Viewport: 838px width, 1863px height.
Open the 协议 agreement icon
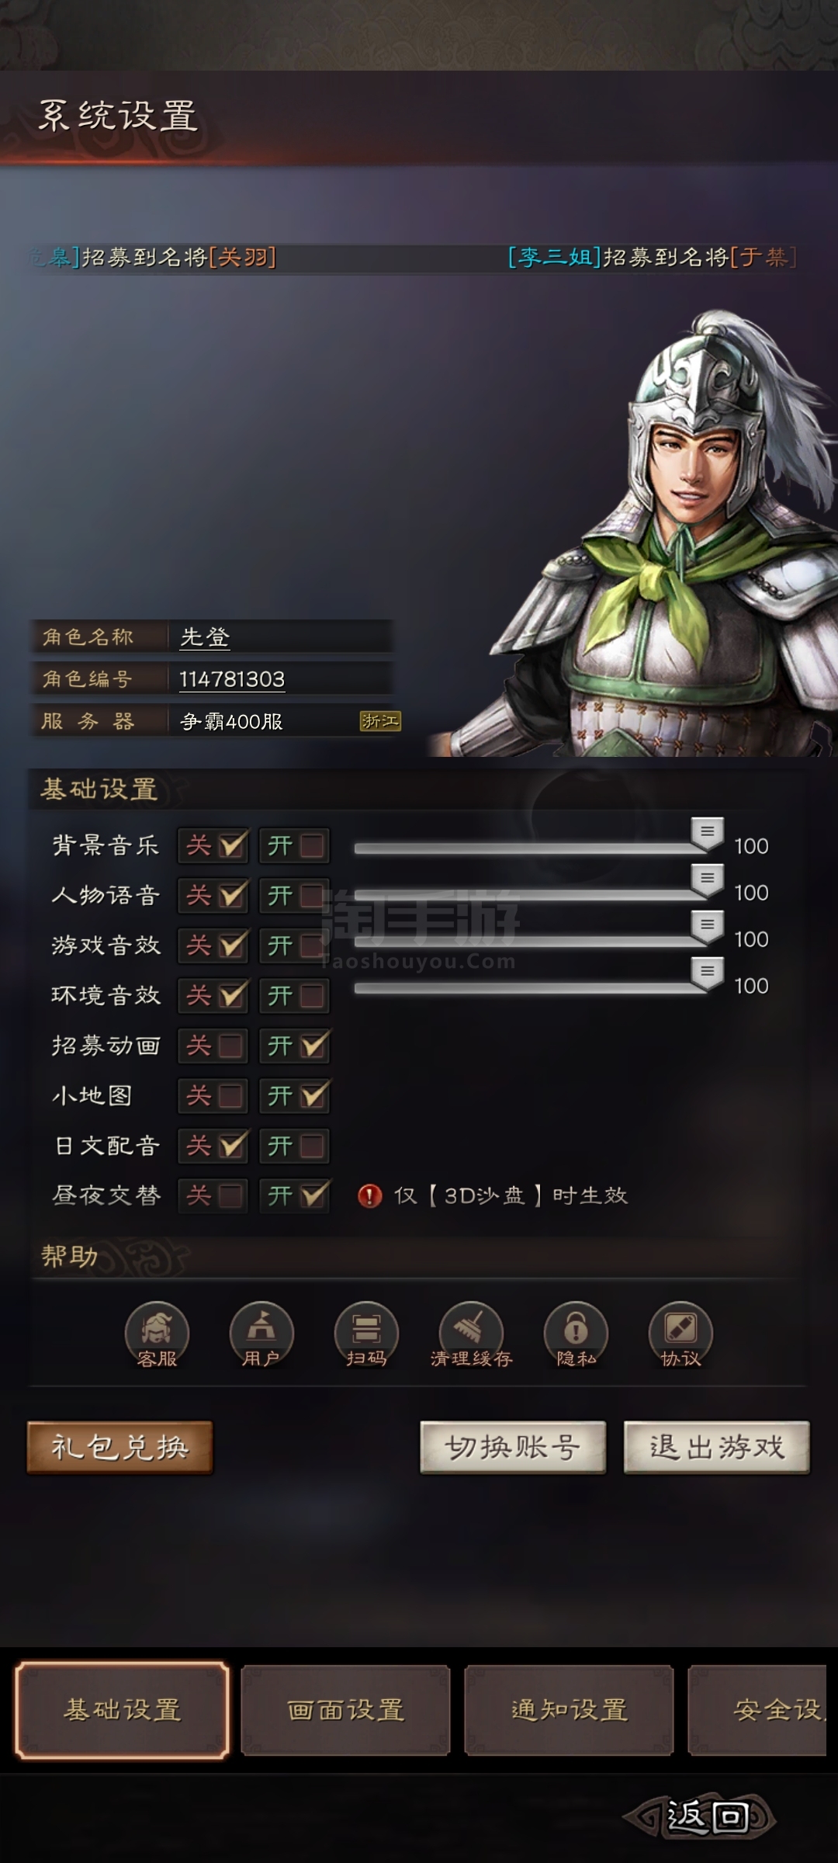point(680,1334)
